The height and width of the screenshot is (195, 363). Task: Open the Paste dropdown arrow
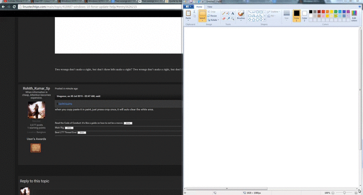pos(188,20)
